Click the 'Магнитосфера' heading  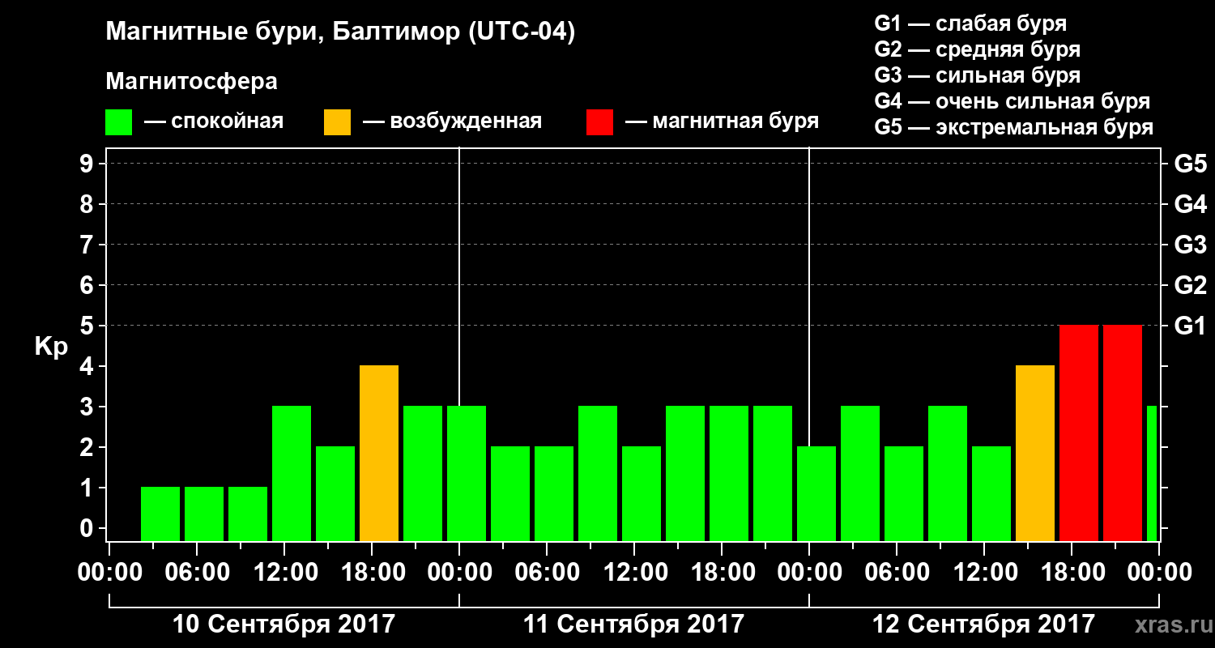[x=191, y=82]
